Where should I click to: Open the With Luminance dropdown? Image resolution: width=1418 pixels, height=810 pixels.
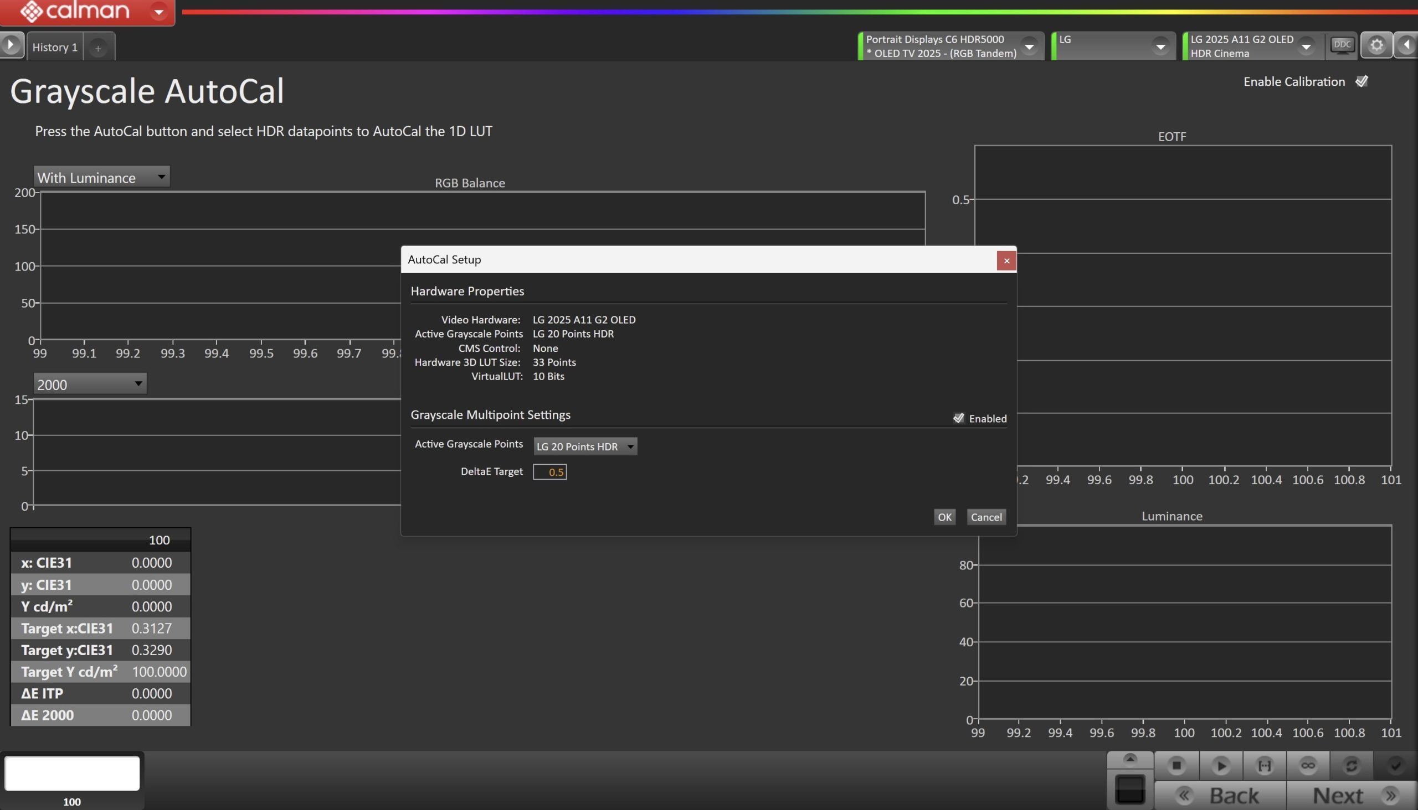[x=101, y=177]
